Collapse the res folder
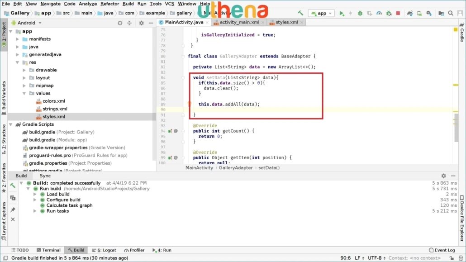 pos(18,62)
